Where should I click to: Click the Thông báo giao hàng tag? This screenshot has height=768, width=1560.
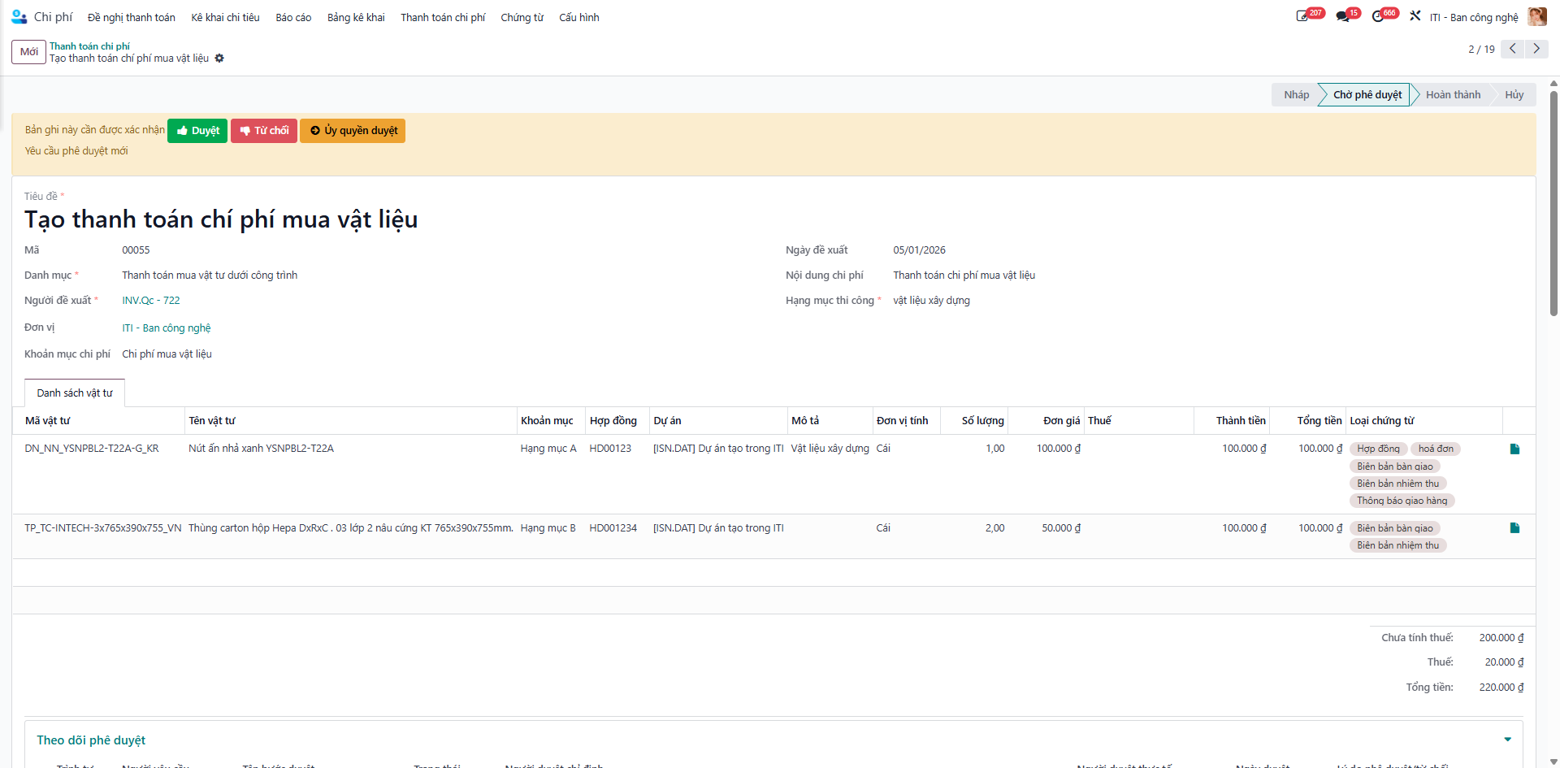click(x=1402, y=501)
